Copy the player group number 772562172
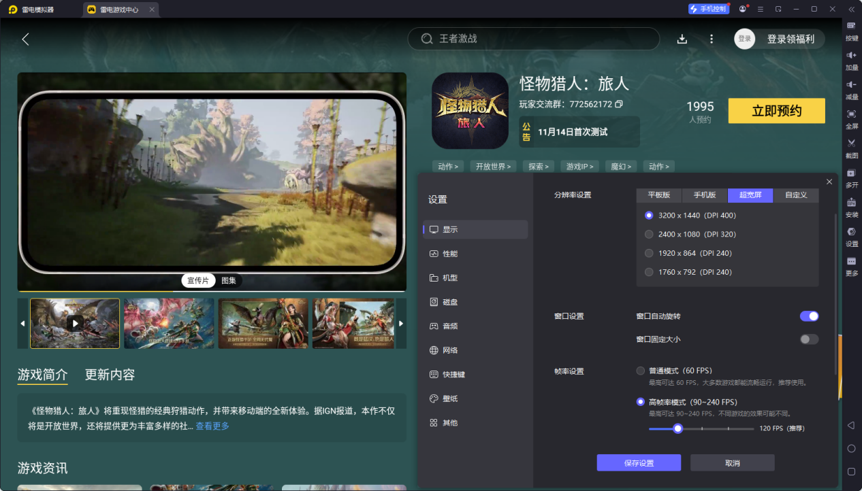This screenshot has width=862, height=491. (619, 104)
